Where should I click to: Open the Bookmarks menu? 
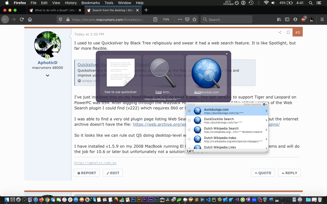[91, 3]
